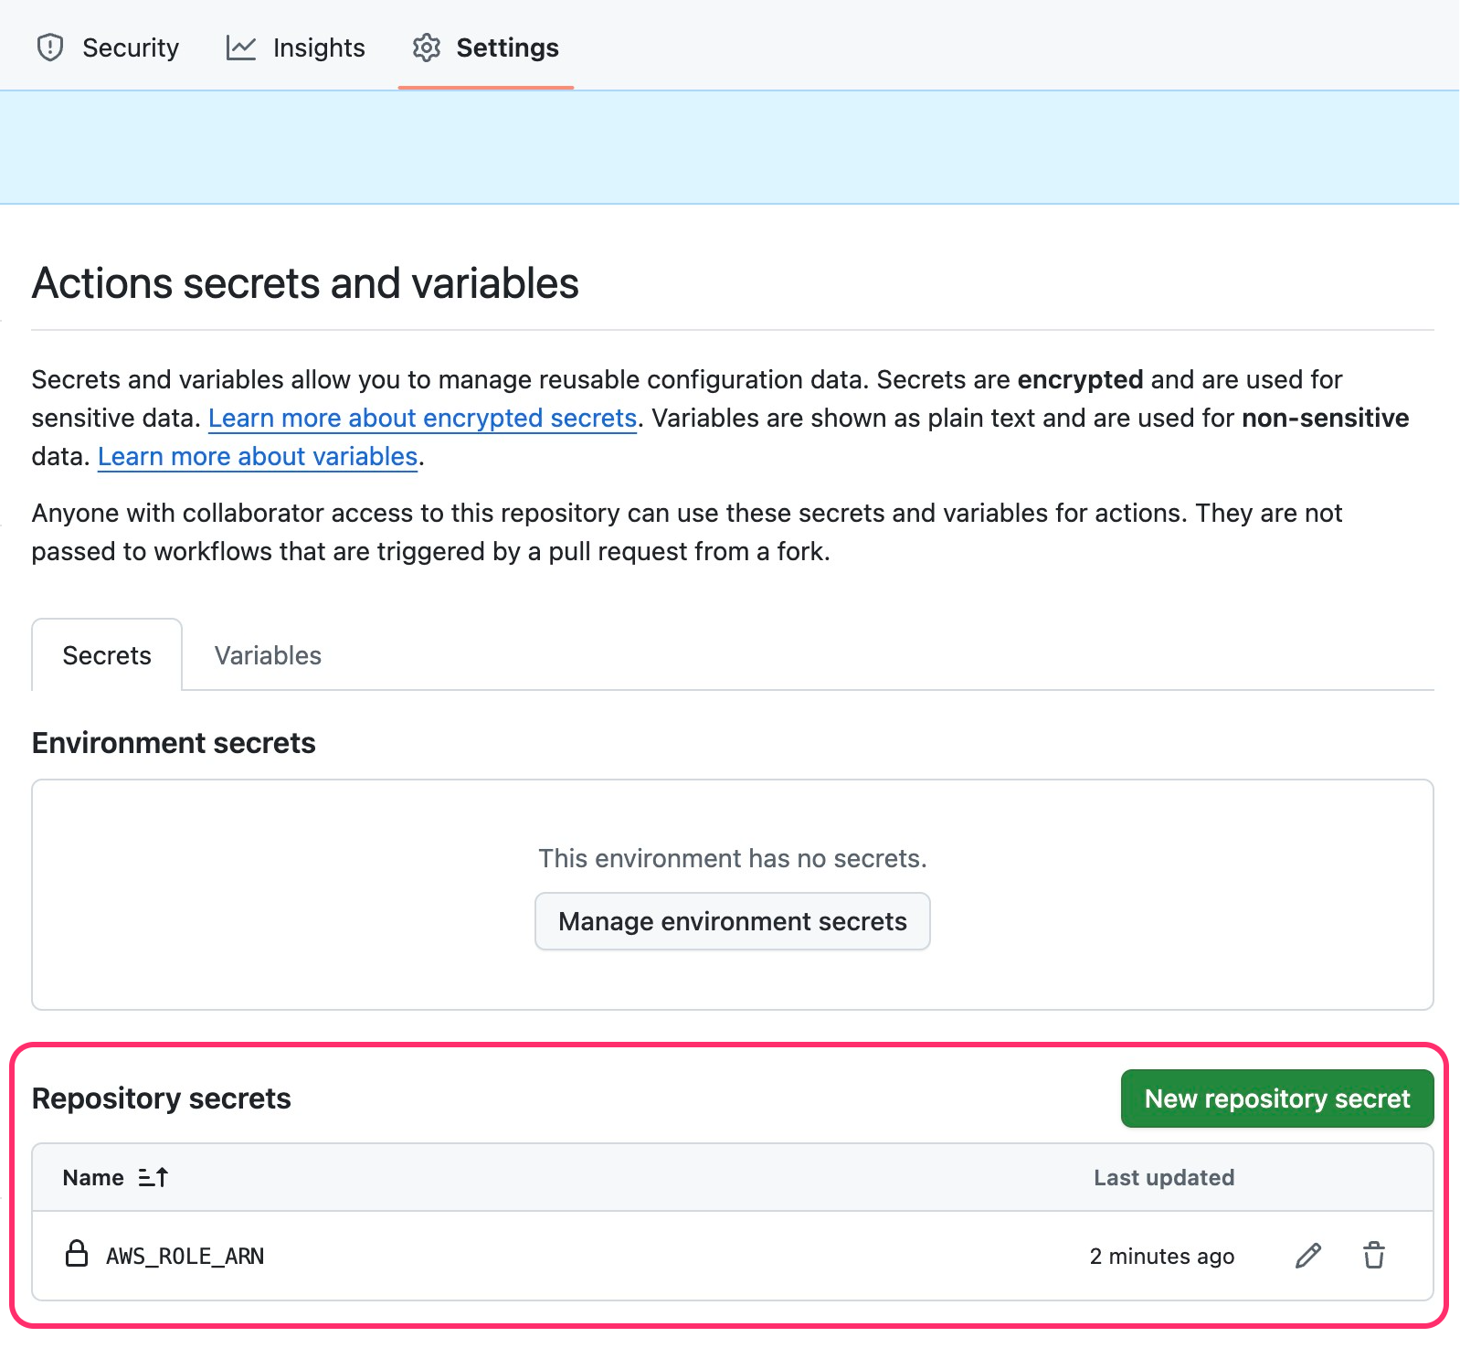The image size is (1460, 1369).
Task: Delete AWS_ROLE_ARN secret using trash icon
Action: point(1373,1256)
